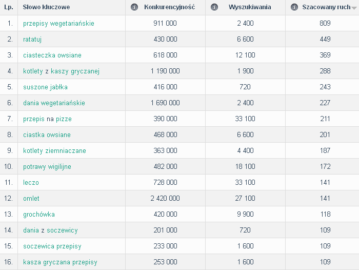
Task: Click info icon beside Wyszukiwania header
Action: pos(214,7)
